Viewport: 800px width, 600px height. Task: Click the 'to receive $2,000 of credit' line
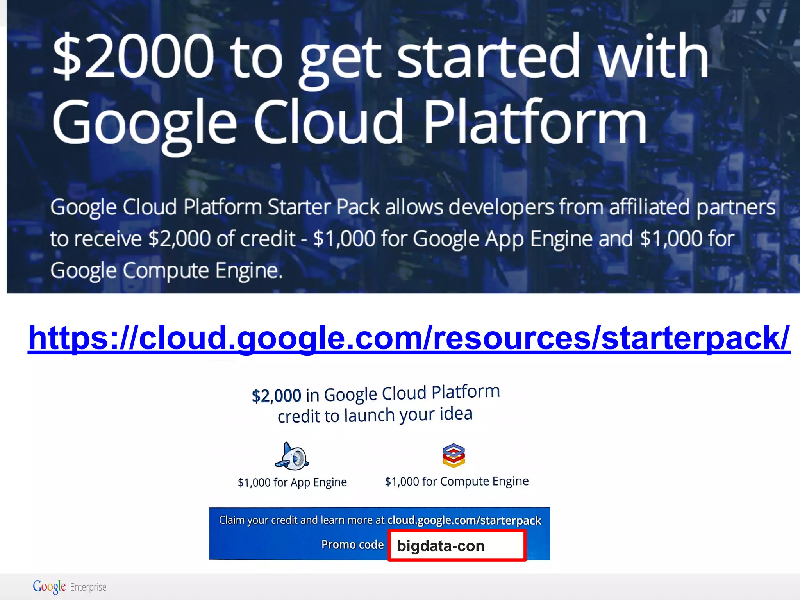click(392, 239)
